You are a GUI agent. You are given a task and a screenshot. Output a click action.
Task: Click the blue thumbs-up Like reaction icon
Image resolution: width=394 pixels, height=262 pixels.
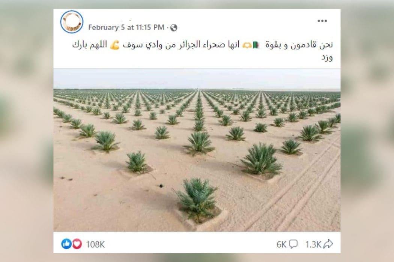coord(66,244)
